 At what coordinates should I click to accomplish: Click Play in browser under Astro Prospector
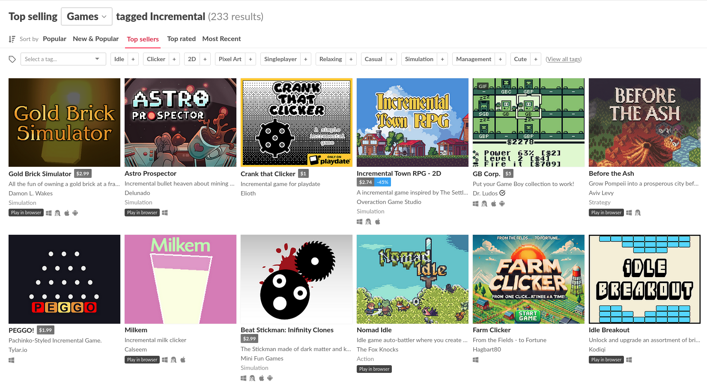coord(142,213)
